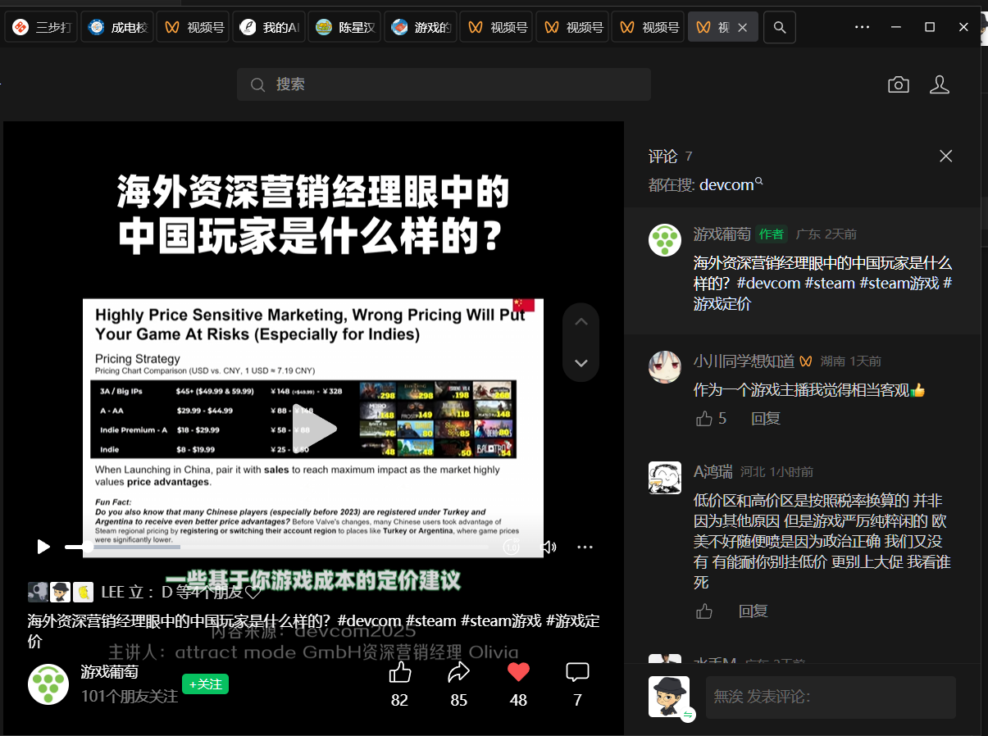
Task: Click the 评论 header with count 7
Action: (671, 156)
